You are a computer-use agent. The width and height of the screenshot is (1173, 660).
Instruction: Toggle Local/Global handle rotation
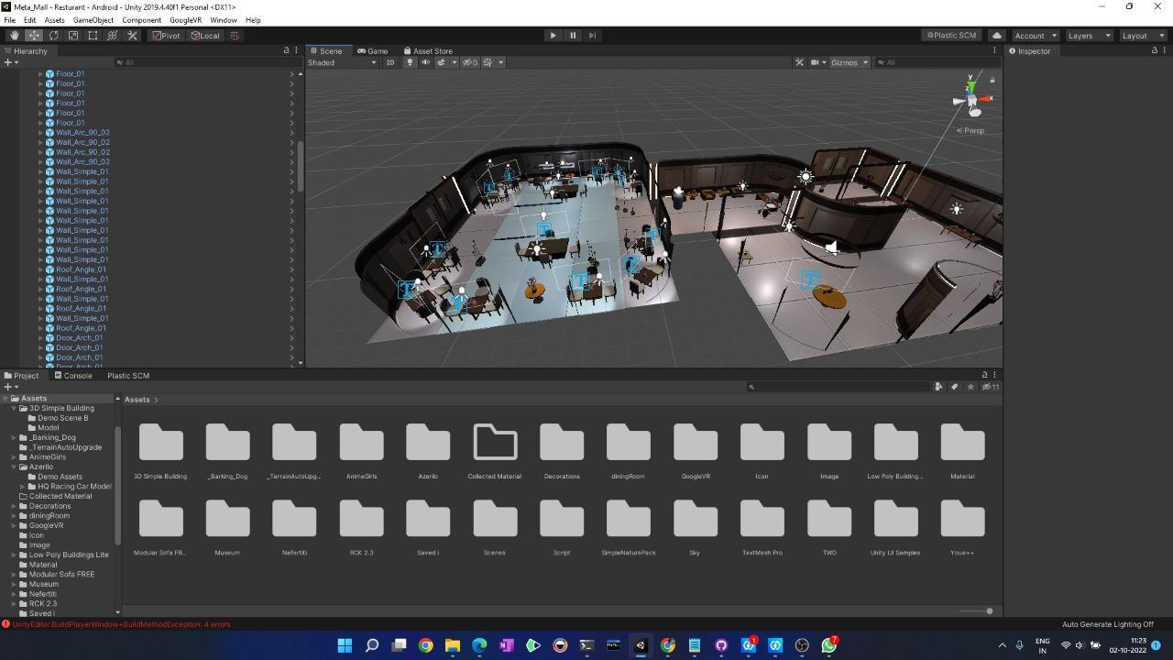tap(205, 35)
